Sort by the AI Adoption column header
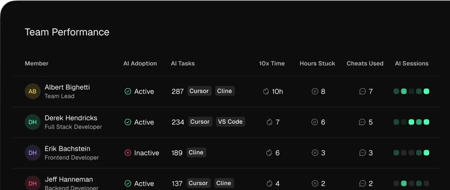The image size is (450, 190). [140, 63]
